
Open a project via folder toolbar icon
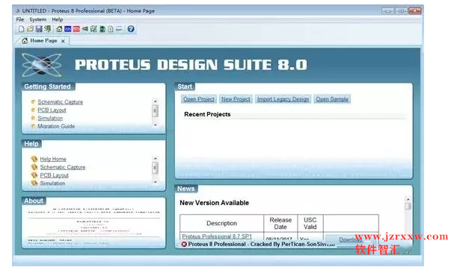(x=30, y=29)
